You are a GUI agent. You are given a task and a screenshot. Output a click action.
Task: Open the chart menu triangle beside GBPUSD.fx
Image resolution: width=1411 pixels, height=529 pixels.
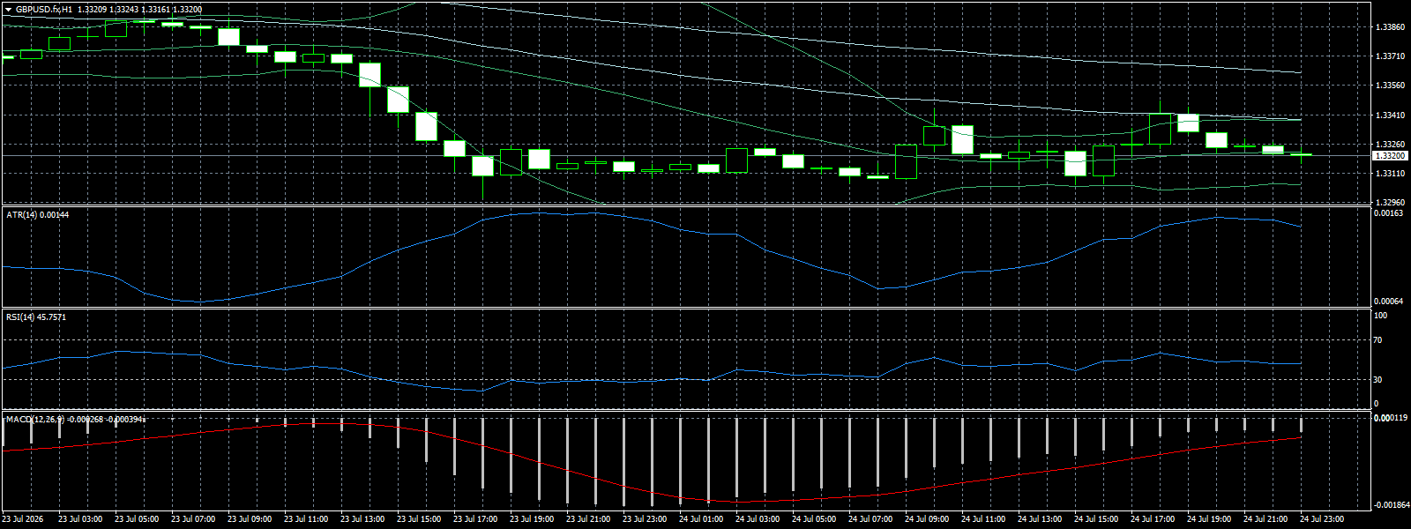8,10
